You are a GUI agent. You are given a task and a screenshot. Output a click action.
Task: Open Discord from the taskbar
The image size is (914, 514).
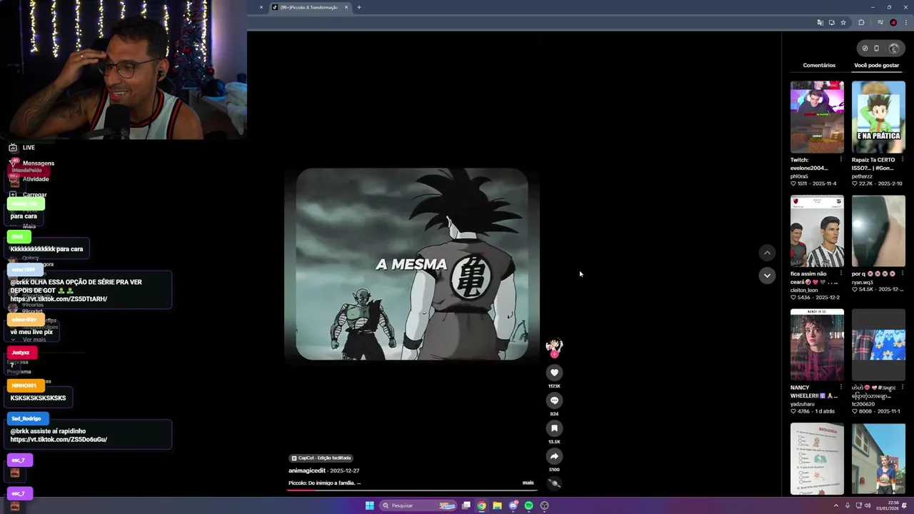click(513, 505)
